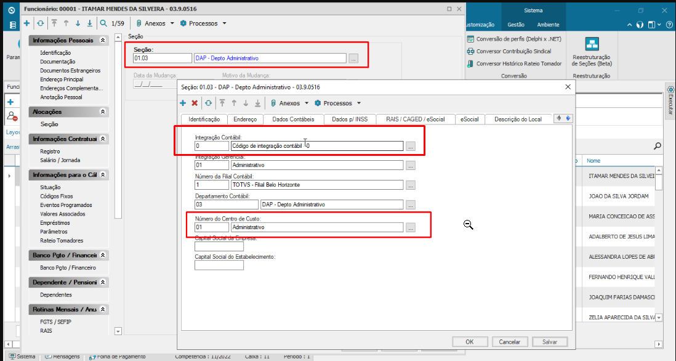Go to previous record in Seção dialog

pos(234,103)
